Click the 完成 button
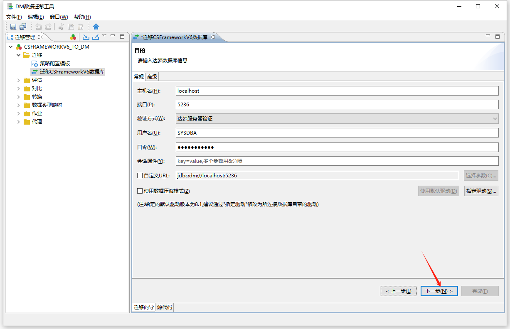The image size is (510, 329). [x=480, y=291]
